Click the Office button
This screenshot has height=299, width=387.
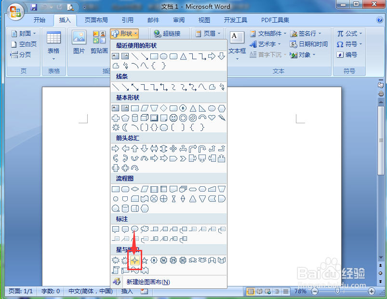click(15, 12)
